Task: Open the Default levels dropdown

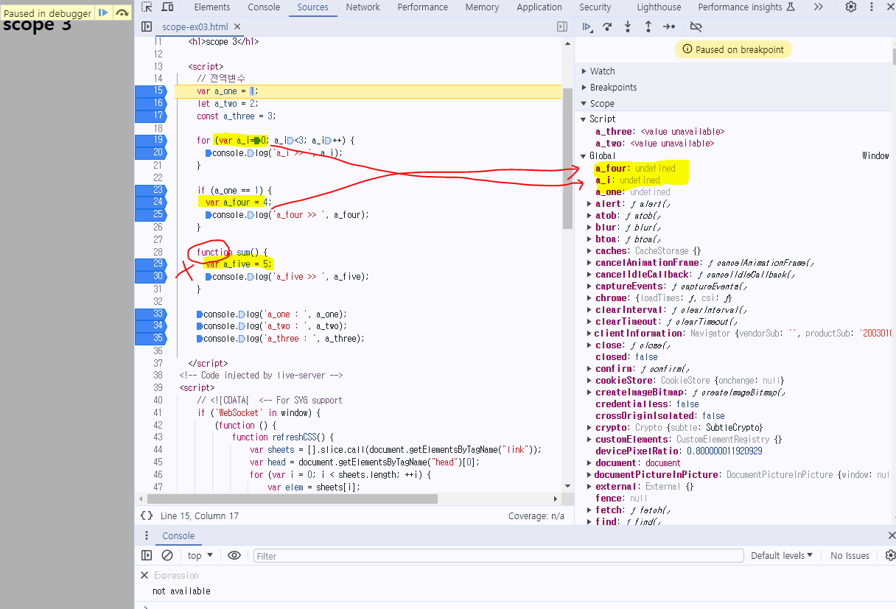Action: (782, 555)
